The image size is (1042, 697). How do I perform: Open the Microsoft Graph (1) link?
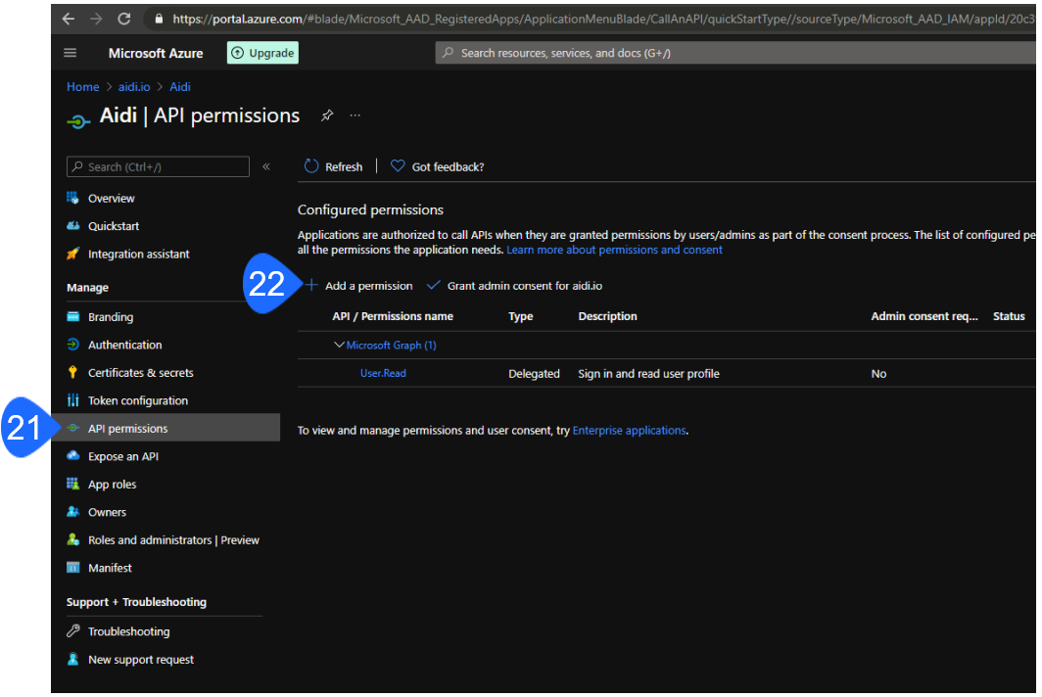coord(392,345)
